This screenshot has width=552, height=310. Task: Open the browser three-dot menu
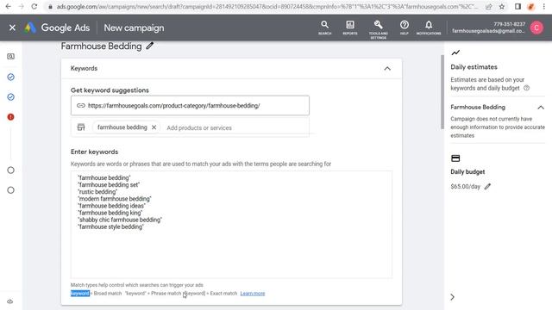point(544,6)
